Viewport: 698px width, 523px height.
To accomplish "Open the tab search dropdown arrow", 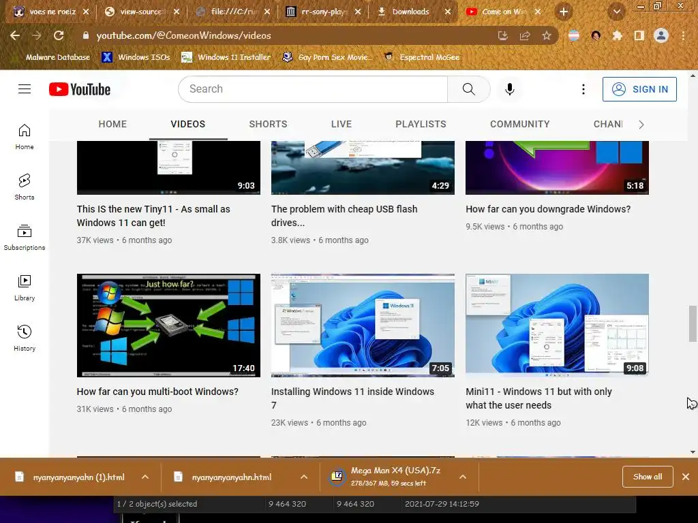I will click(x=617, y=12).
